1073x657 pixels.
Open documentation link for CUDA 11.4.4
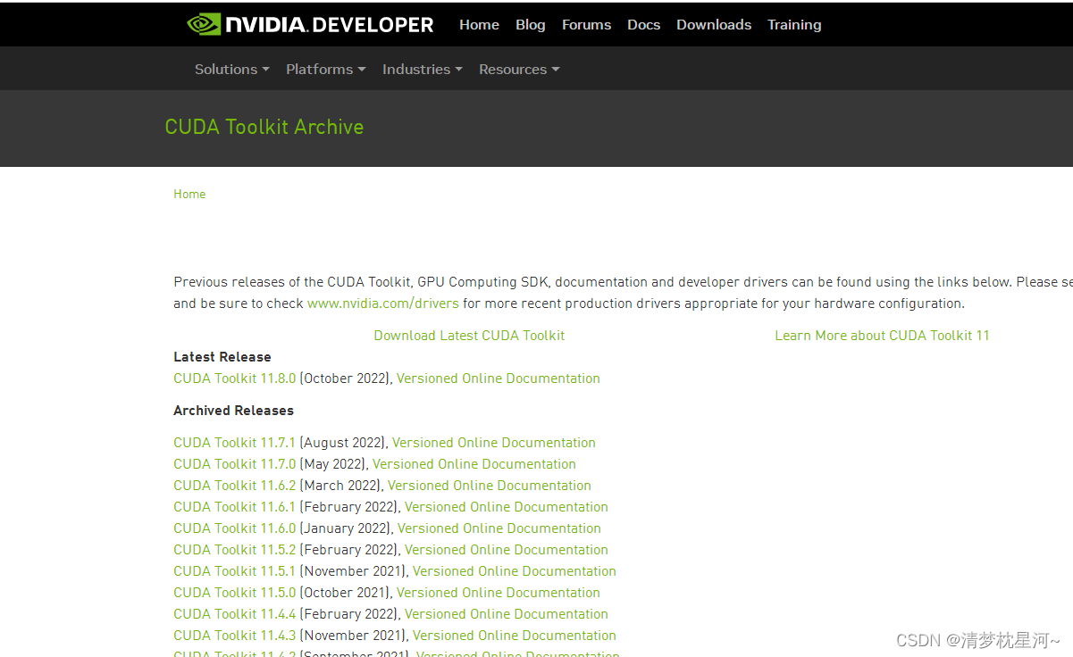pos(507,614)
